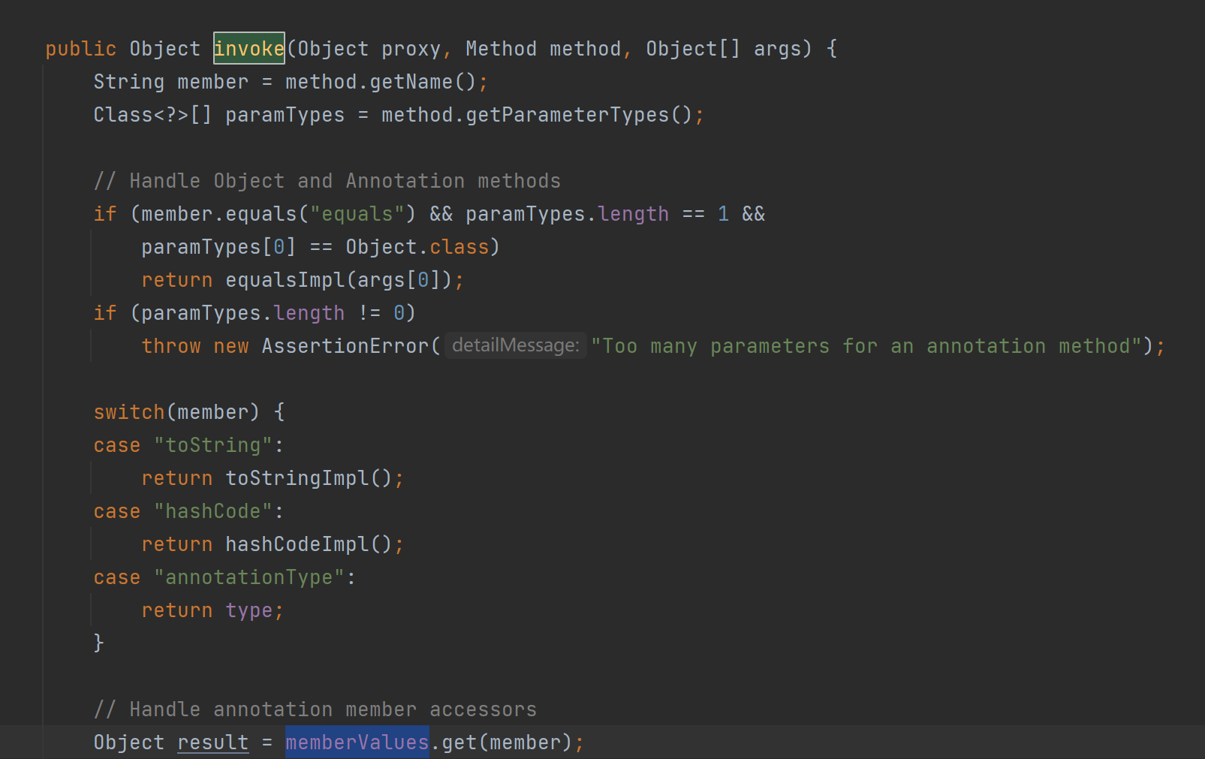The width and height of the screenshot is (1205, 759).
Task: Click the "hashCode" case string literal
Action: point(213,511)
